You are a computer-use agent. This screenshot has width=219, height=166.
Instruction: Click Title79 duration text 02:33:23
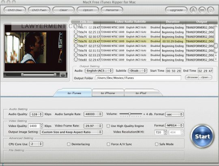click(94, 55)
